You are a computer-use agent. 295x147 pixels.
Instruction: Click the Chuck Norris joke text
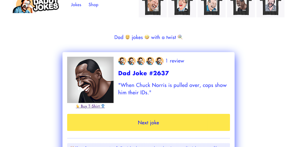pyautogui.click(x=173, y=89)
